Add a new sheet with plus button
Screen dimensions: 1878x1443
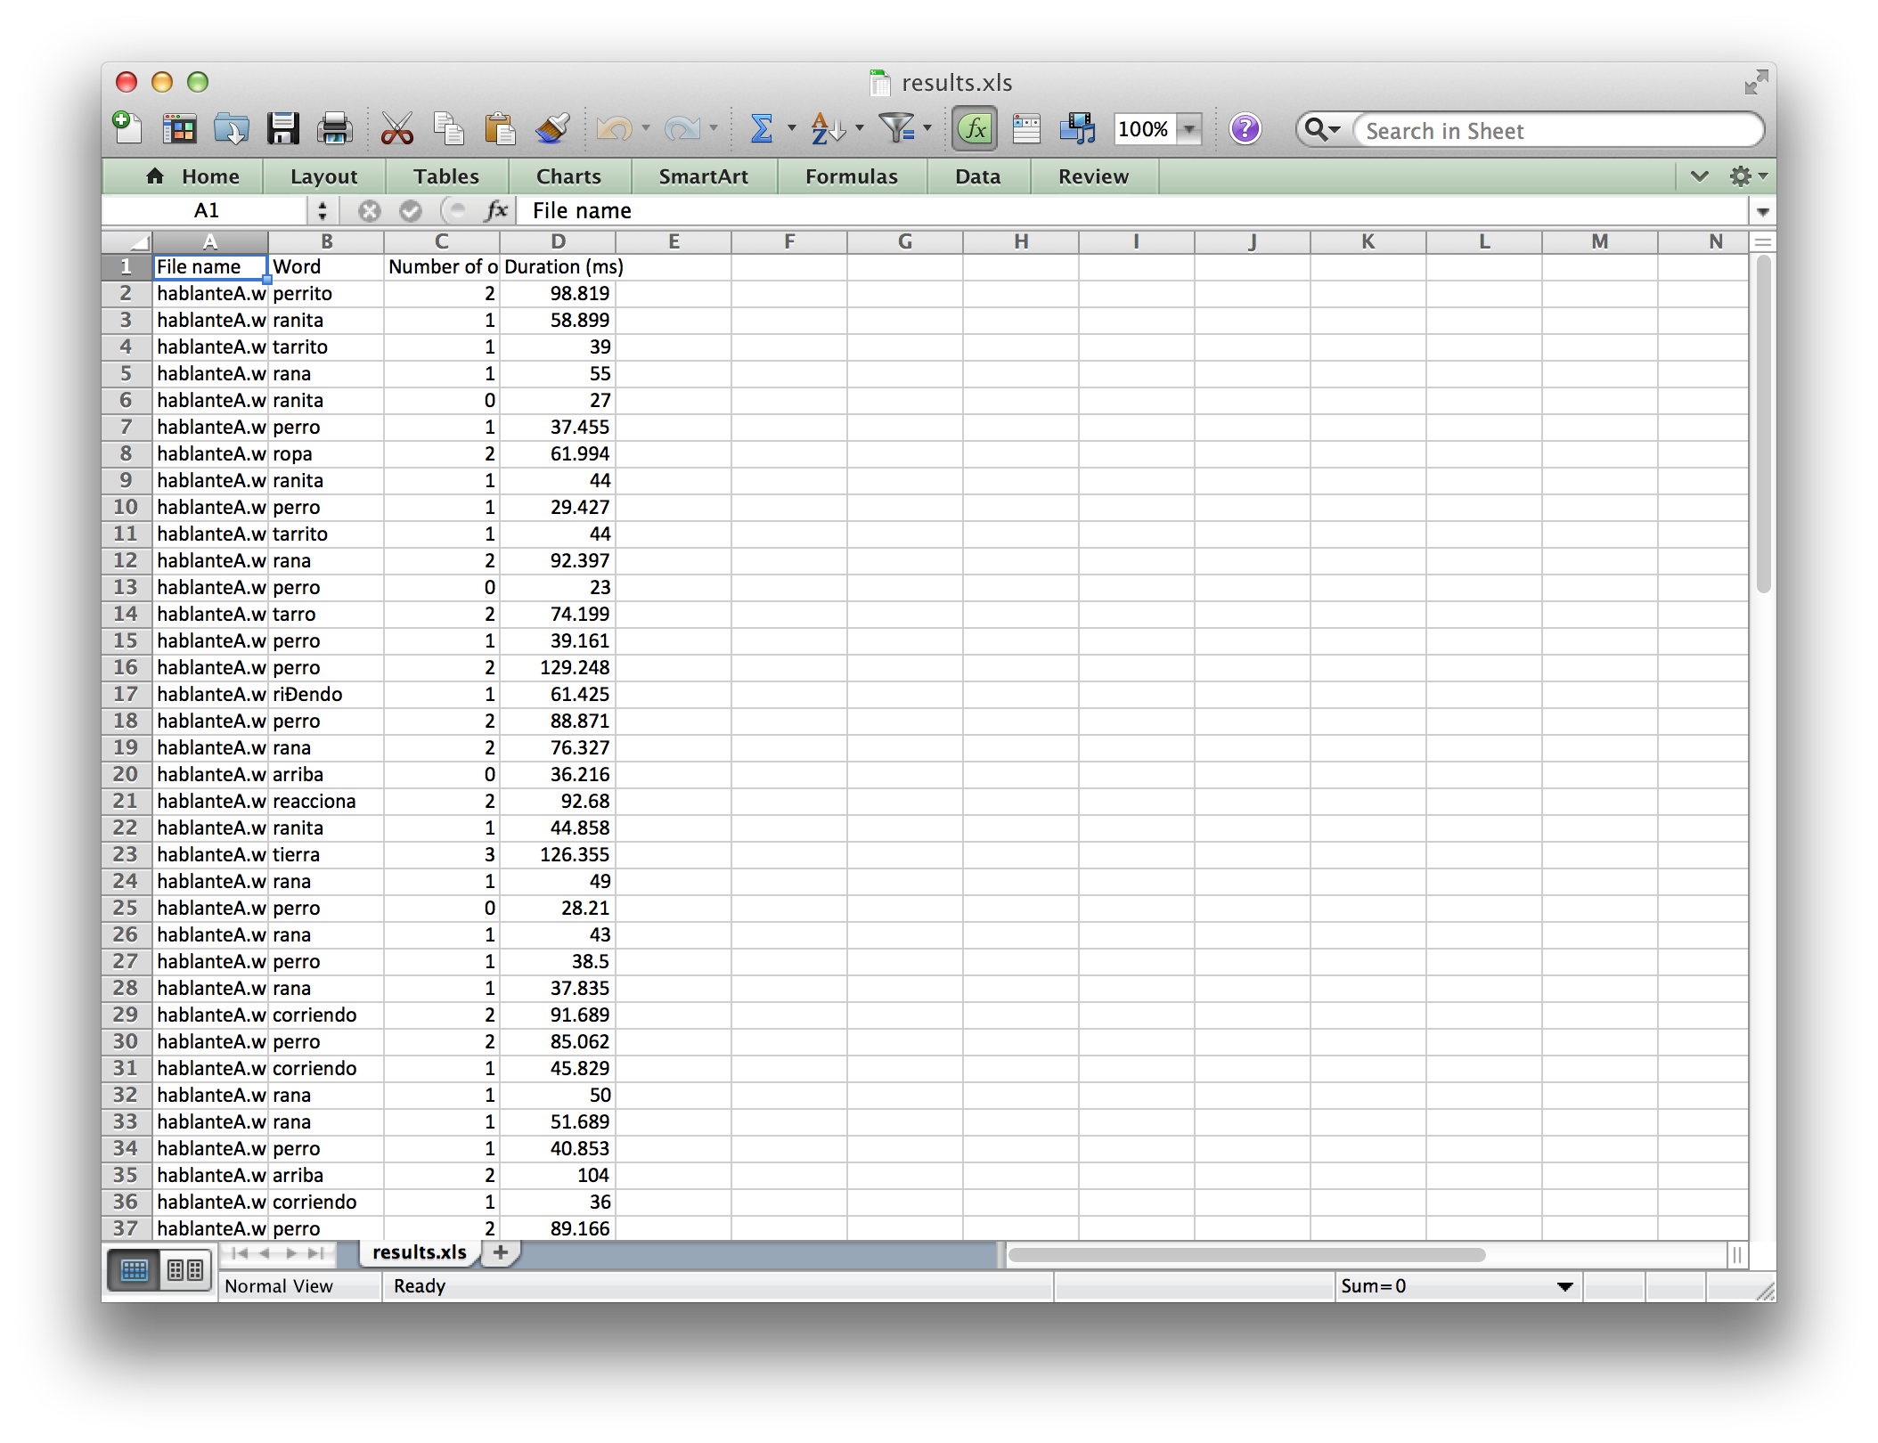[x=501, y=1252]
